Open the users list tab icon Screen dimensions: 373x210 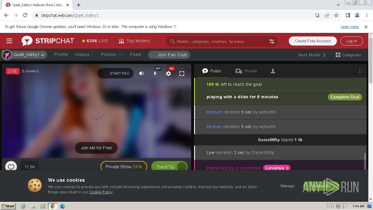tap(273, 71)
